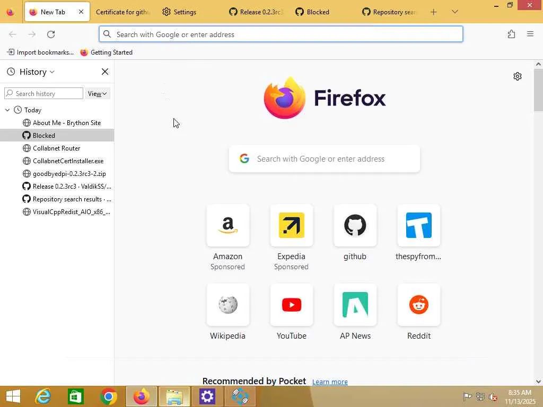The image size is (543, 407).
Task: Switch to the Release 0.2.3rc3 tab
Action: tap(256, 12)
